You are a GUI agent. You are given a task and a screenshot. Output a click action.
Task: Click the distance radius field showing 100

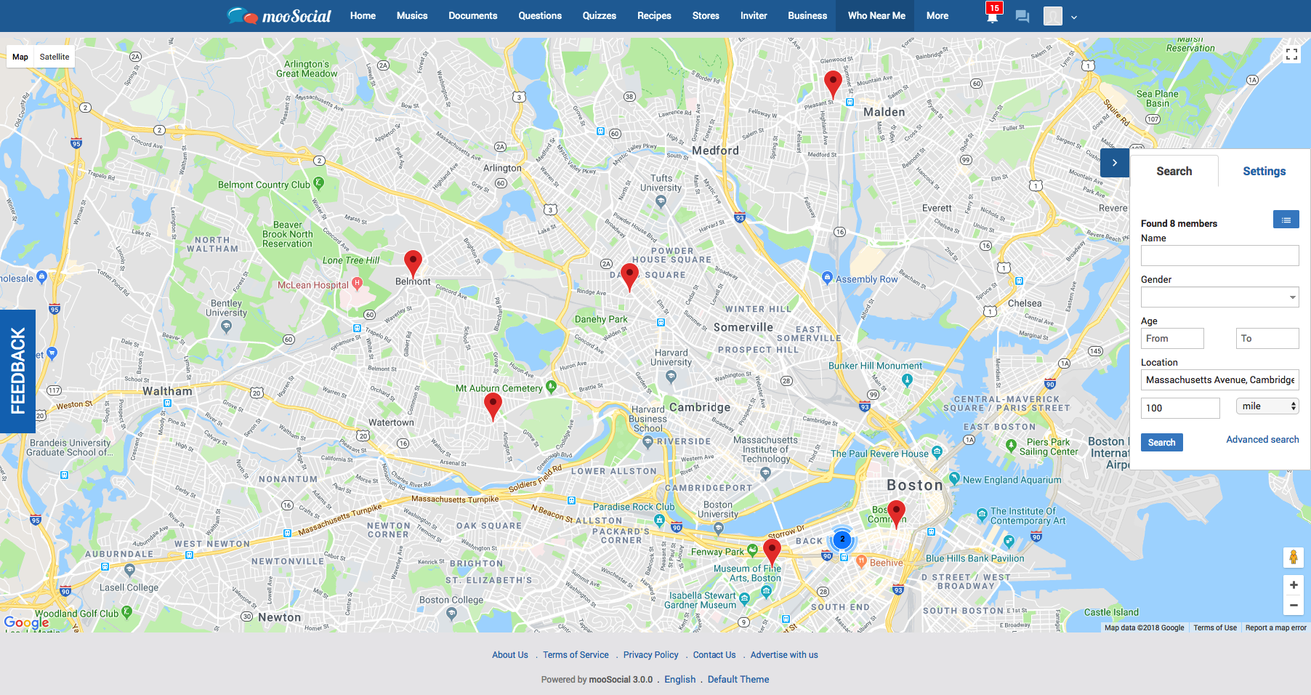point(1180,408)
